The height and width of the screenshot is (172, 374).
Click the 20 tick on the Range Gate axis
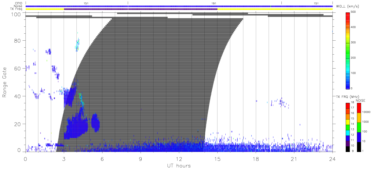(x=18, y=124)
